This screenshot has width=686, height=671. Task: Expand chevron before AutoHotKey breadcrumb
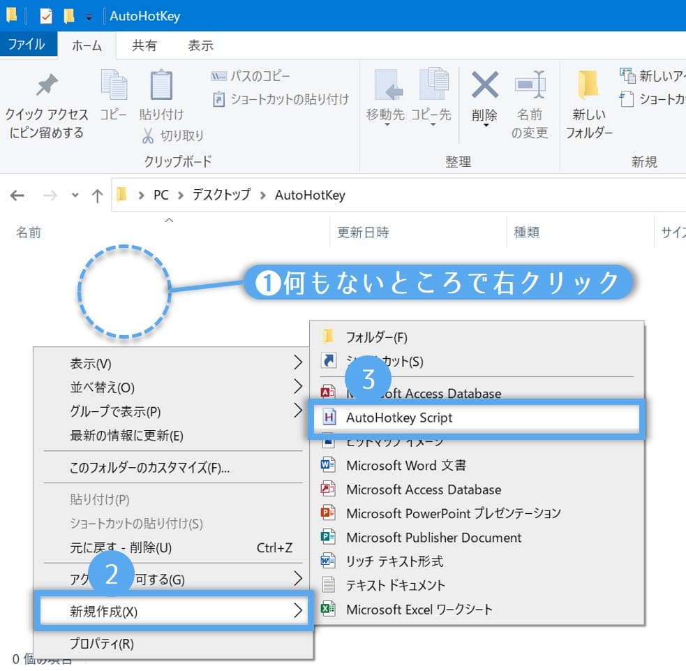263,196
